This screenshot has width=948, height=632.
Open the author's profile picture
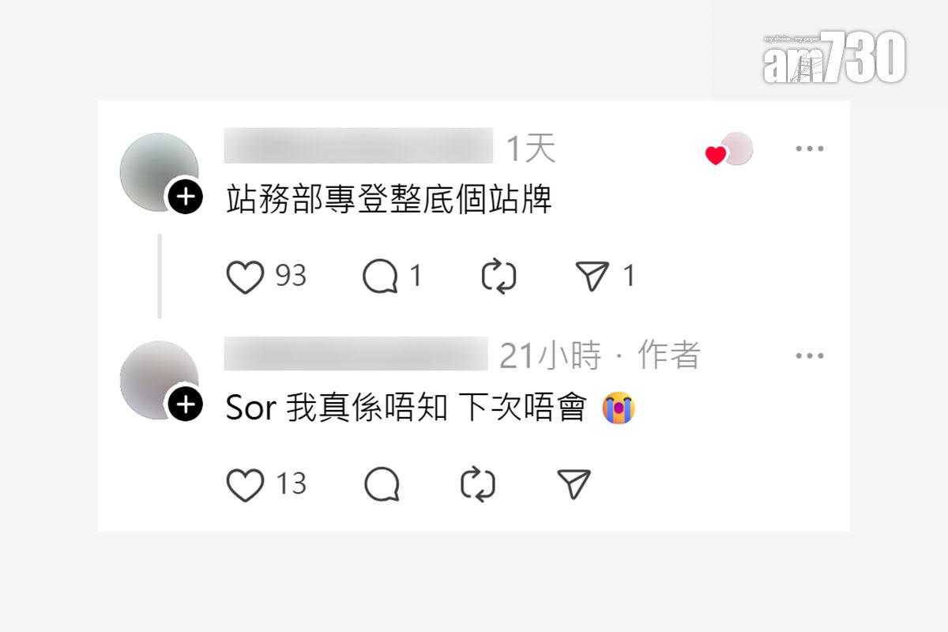159,381
